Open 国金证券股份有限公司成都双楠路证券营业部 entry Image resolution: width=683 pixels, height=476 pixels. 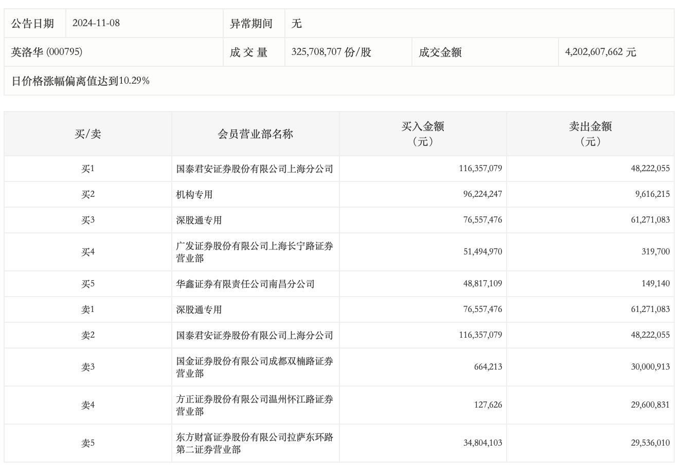(x=255, y=367)
